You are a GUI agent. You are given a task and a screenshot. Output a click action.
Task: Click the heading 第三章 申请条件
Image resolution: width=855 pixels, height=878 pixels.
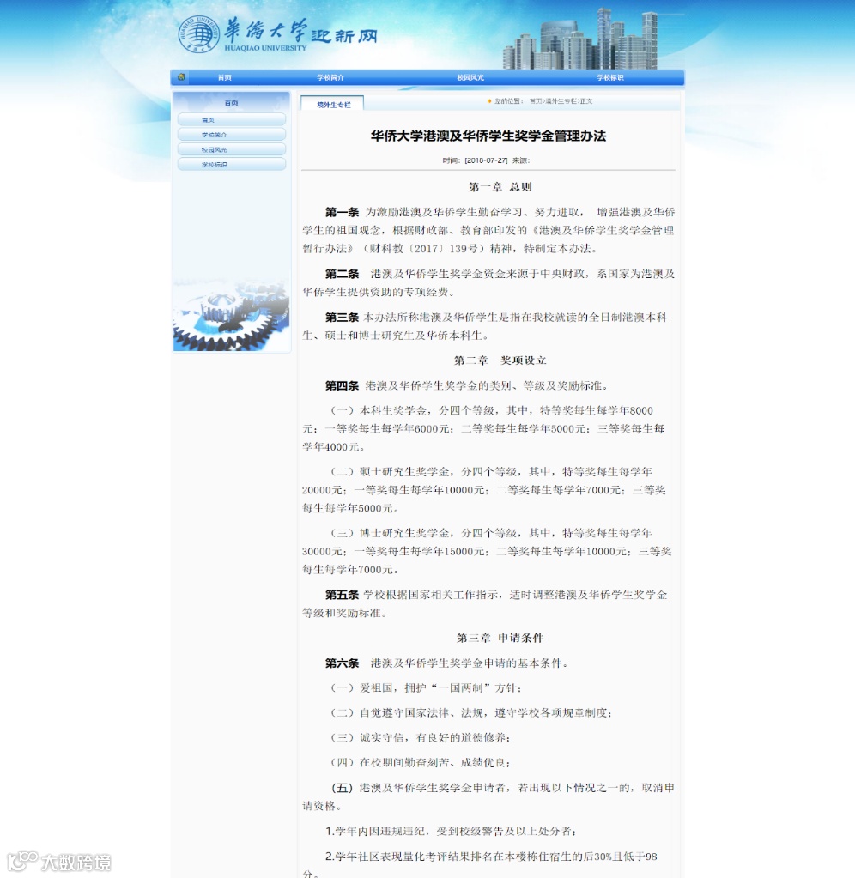[x=500, y=638]
